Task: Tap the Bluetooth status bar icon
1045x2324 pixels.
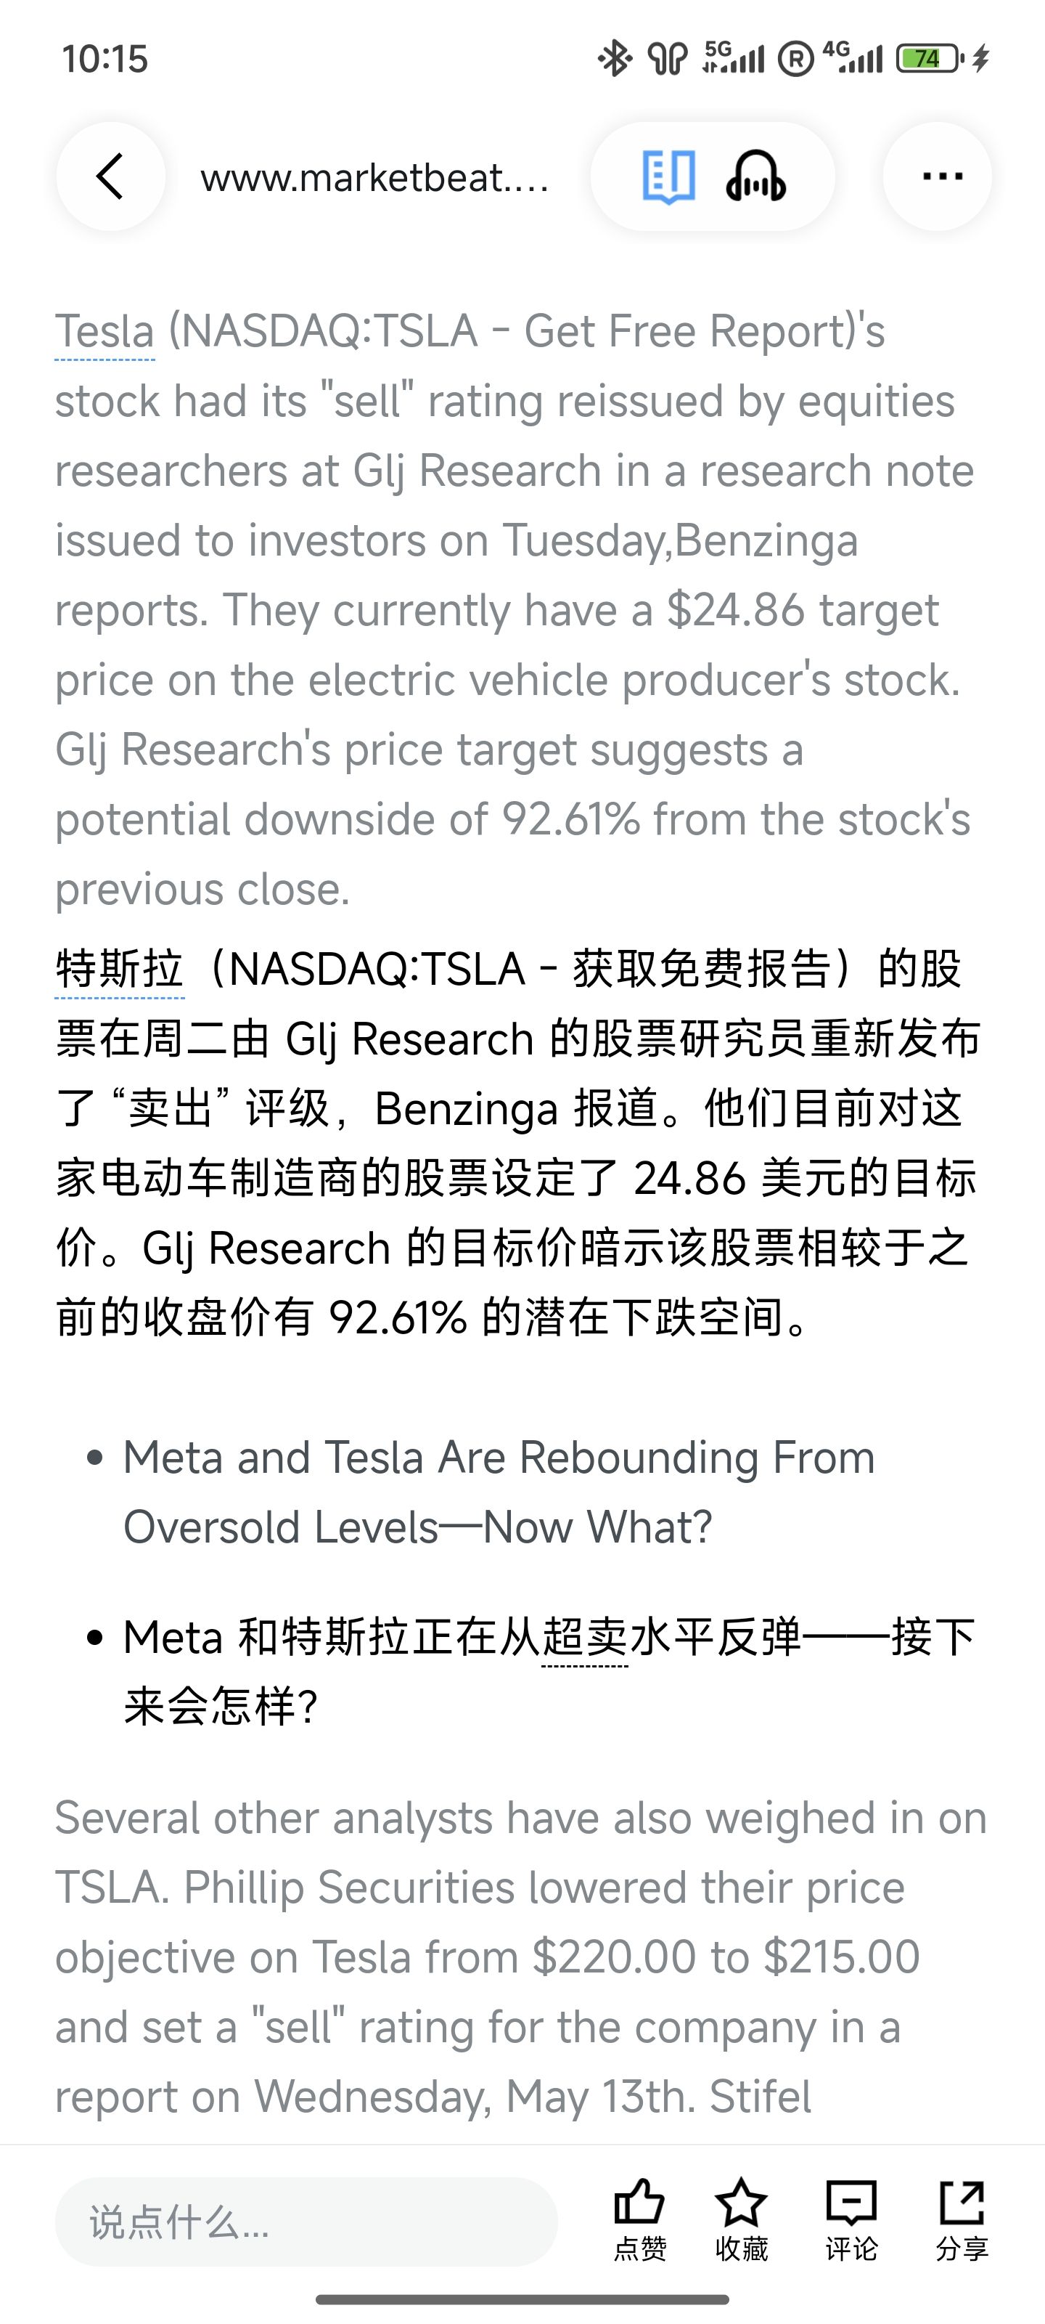Action: 615,59
